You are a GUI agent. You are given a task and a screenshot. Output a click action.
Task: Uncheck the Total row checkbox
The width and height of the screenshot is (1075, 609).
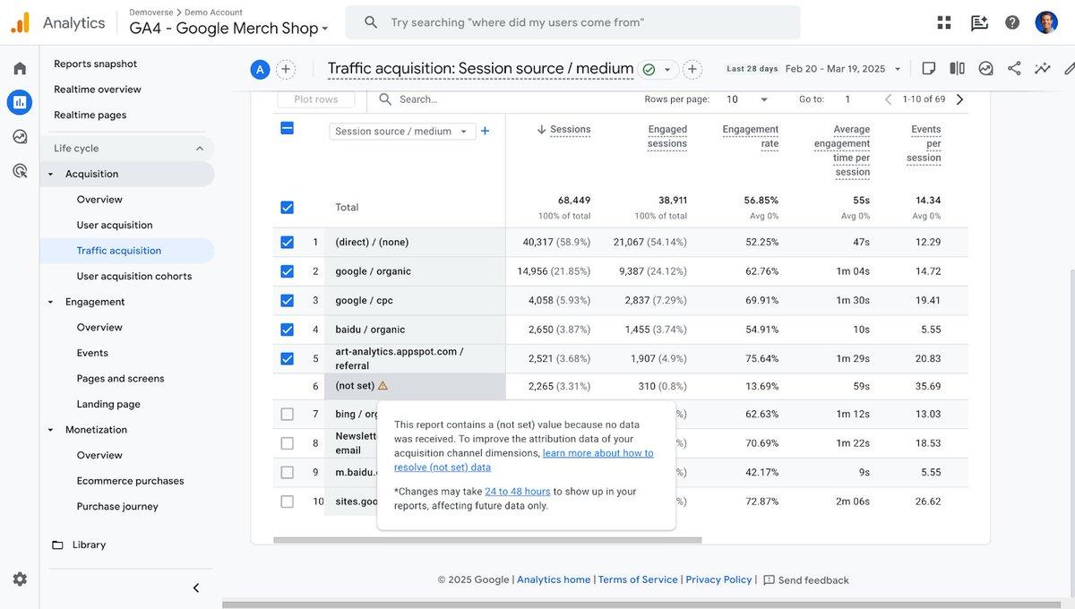(287, 207)
